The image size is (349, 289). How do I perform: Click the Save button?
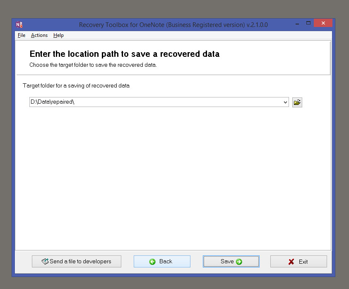(231, 261)
